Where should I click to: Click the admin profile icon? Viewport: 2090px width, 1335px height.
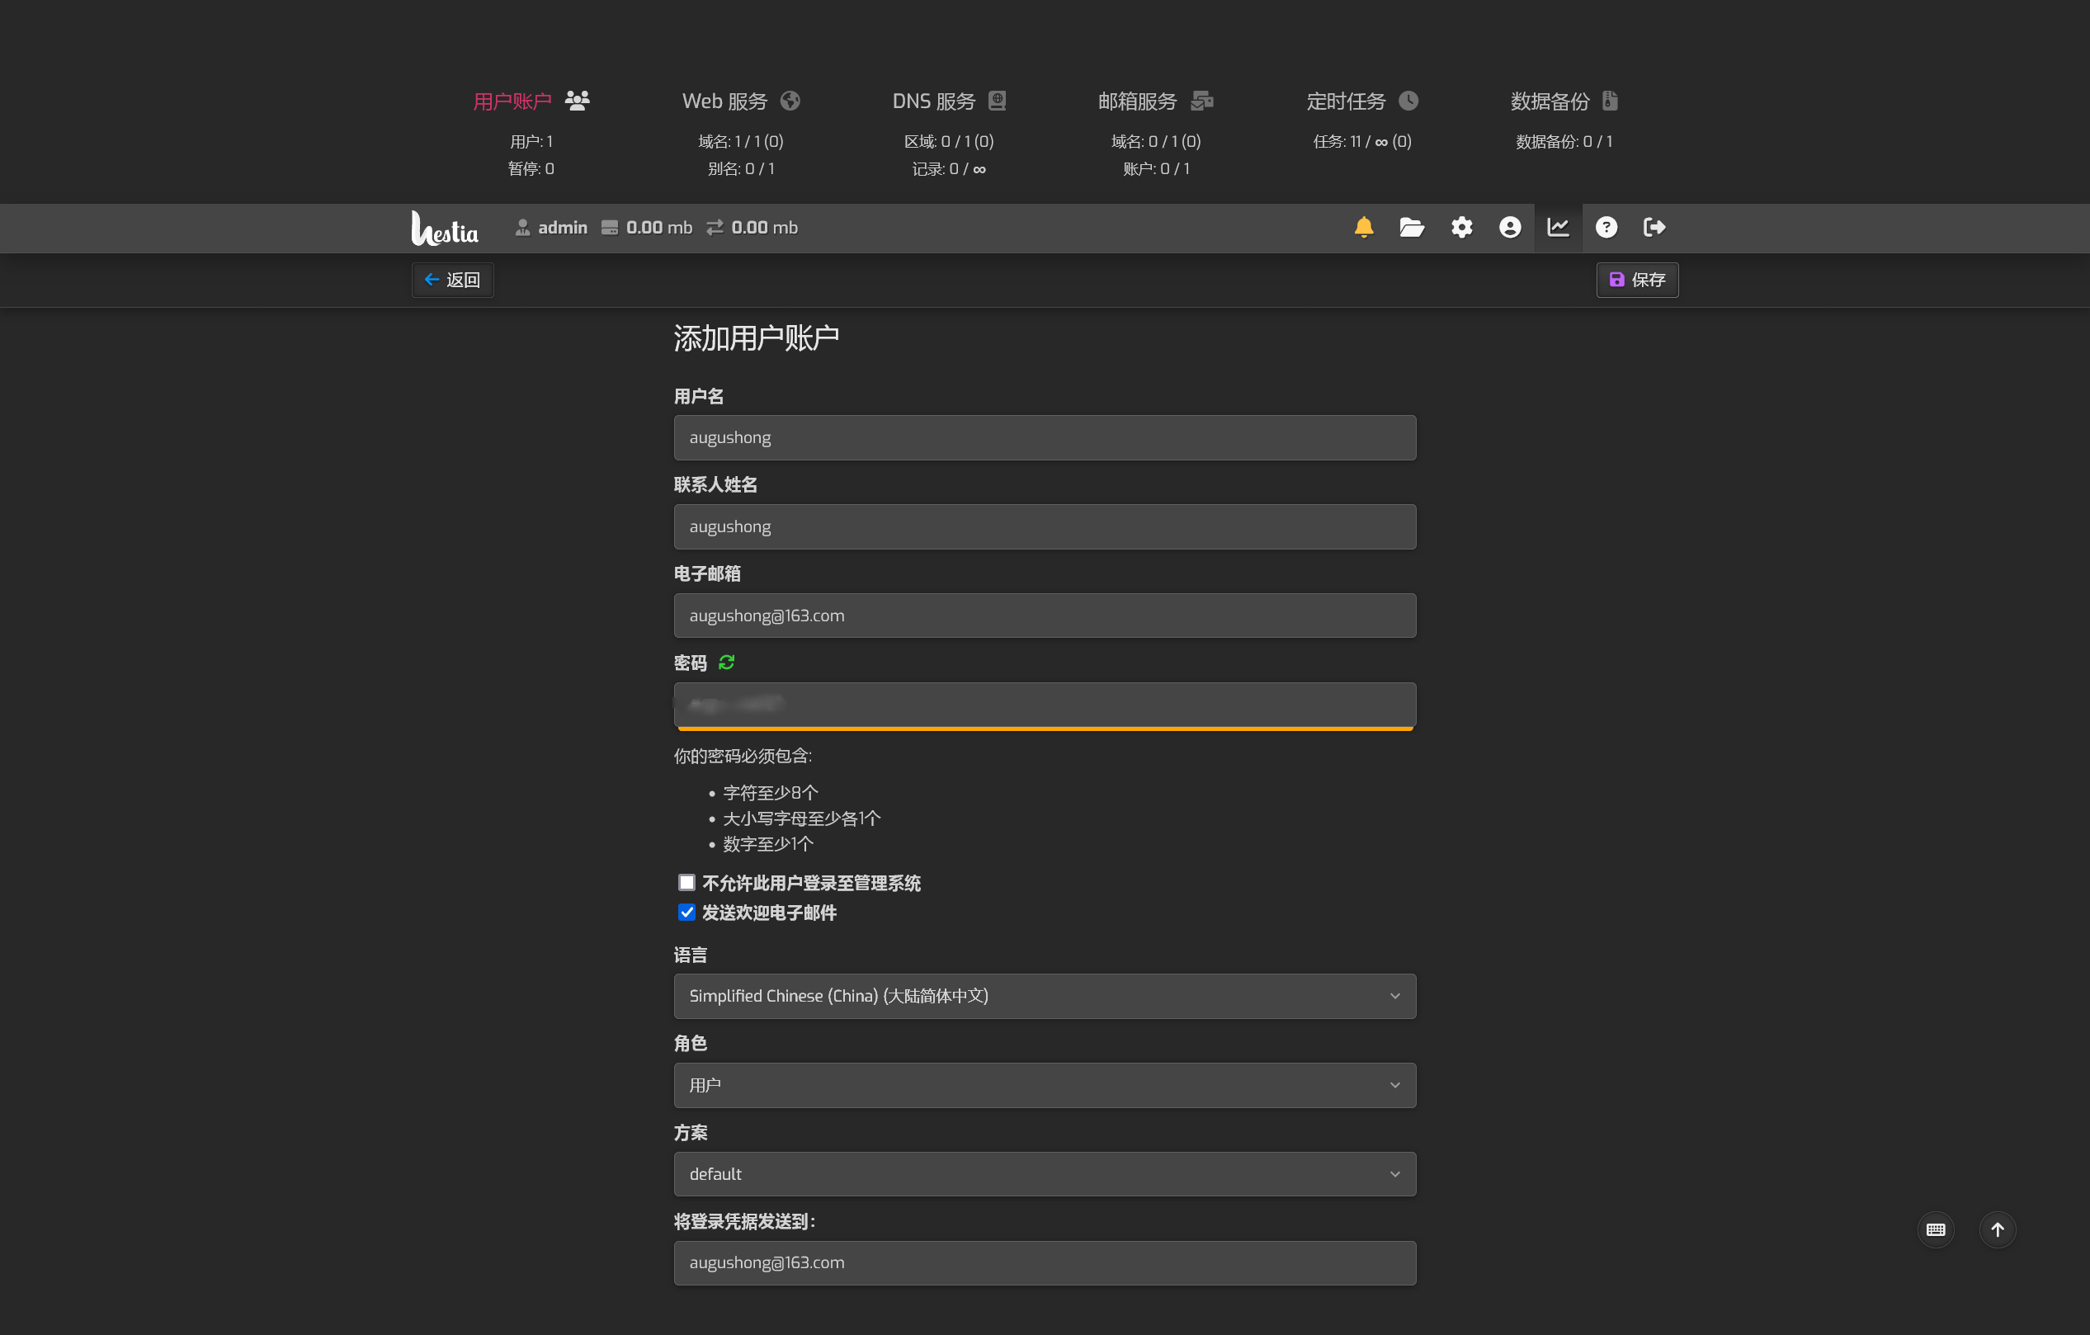1509,228
